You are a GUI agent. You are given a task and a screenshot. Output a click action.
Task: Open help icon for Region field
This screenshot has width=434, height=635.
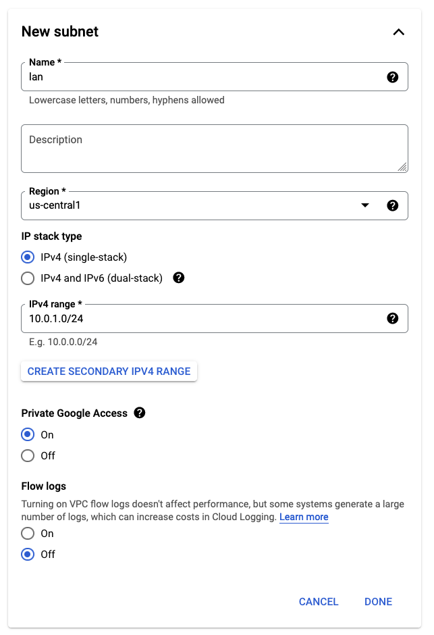pyautogui.click(x=392, y=205)
